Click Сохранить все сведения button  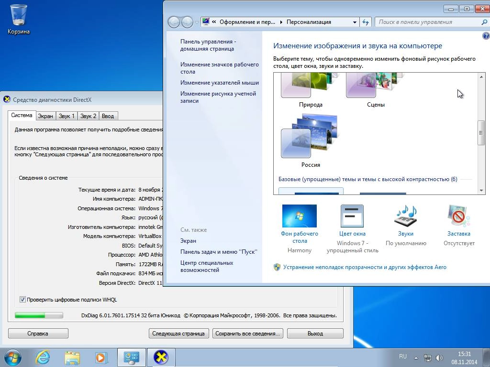tap(247, 333)
